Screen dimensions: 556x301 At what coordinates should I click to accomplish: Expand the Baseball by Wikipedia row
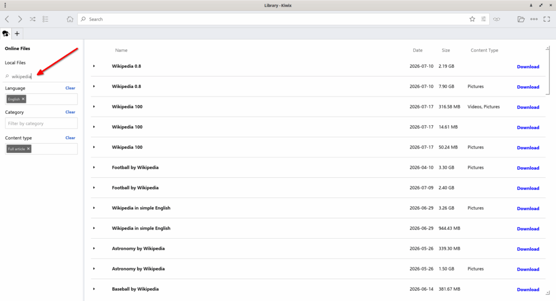[94, 289]
